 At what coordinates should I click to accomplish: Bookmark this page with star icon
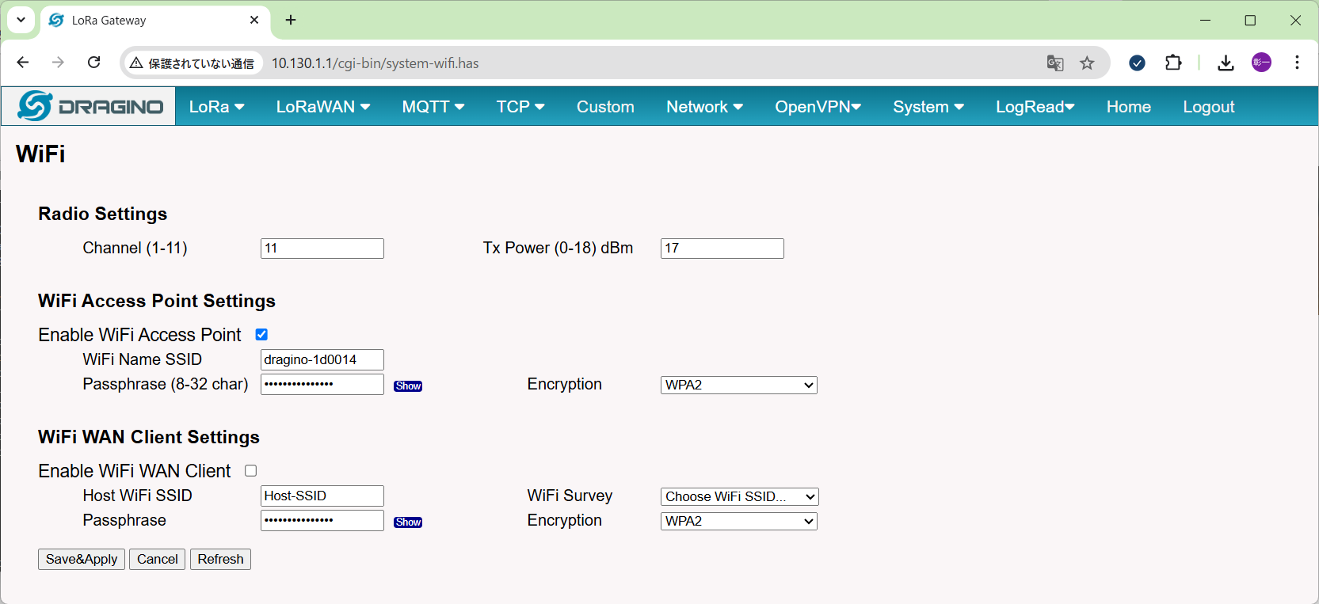(1087, 63)
